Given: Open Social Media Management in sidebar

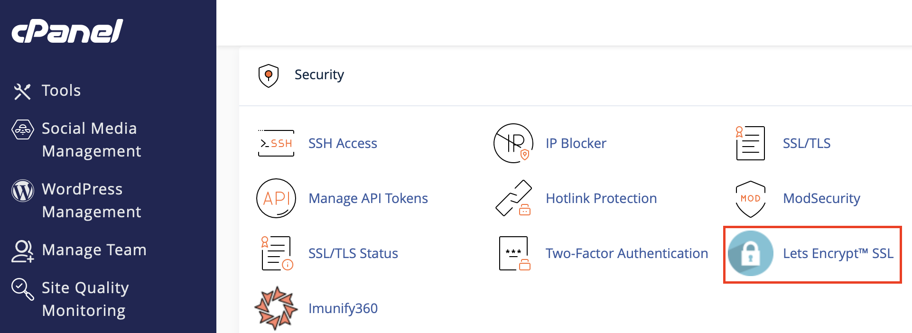Looking at the screenshot, I should 91,140.
